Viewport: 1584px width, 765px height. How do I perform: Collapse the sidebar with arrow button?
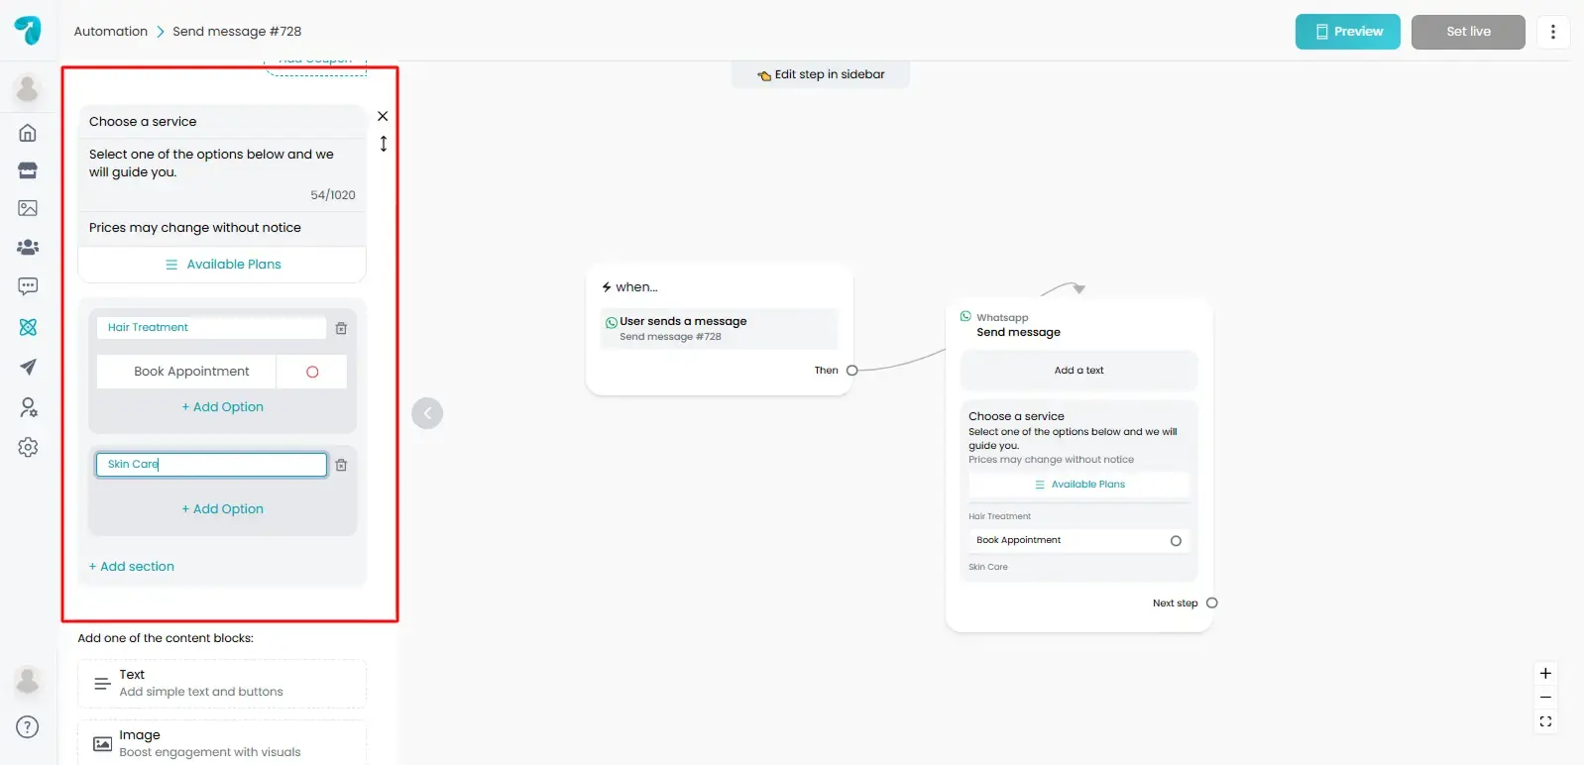[x=427, y=413]
